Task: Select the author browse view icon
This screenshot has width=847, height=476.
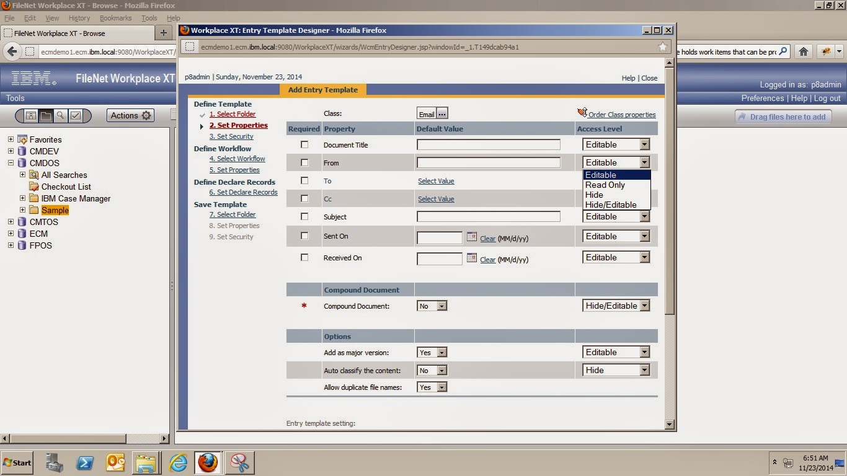Action: [31, 116]
